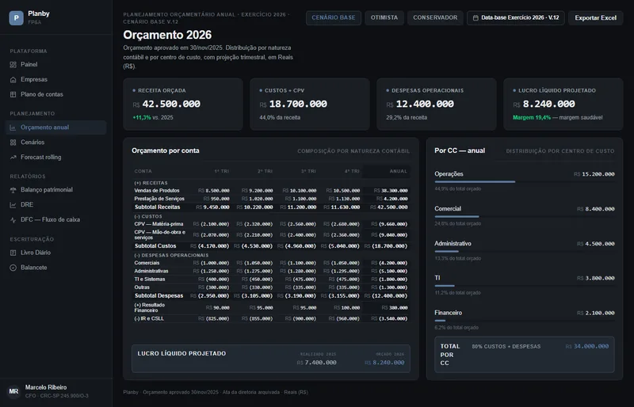Open Balancete
This screenshot has width=634, height=407.
pos(55,268)
